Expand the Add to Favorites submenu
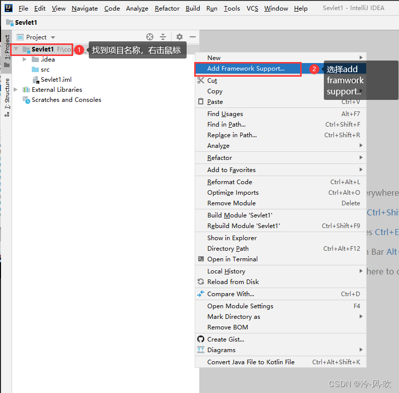This screenshot has width=399, height=393. 361,170
